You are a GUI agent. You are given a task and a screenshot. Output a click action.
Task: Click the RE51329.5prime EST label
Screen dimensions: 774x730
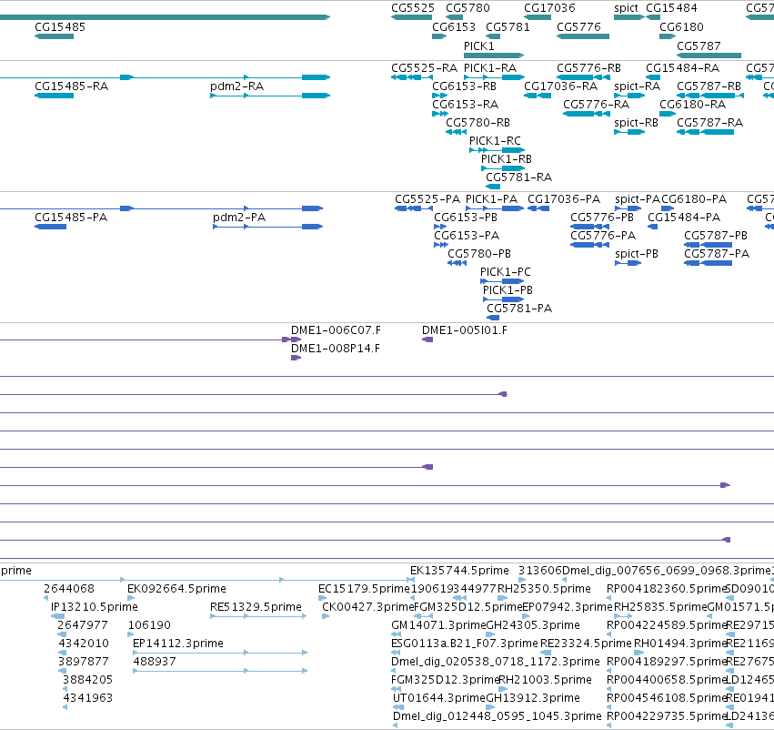tap(256, 606)
